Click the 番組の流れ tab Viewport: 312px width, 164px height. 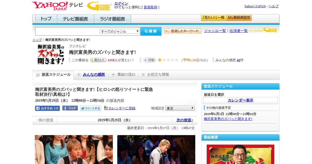pos(123,75)
